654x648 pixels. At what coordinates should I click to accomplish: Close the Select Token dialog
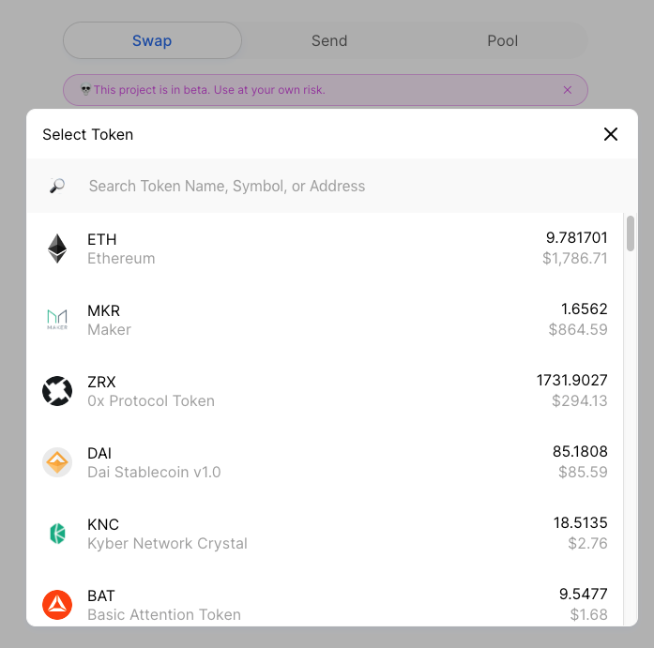click(611, 134)
